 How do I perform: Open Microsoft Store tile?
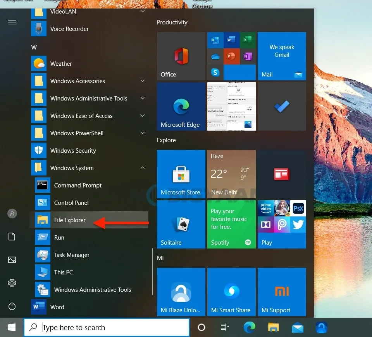coord(181,174)
